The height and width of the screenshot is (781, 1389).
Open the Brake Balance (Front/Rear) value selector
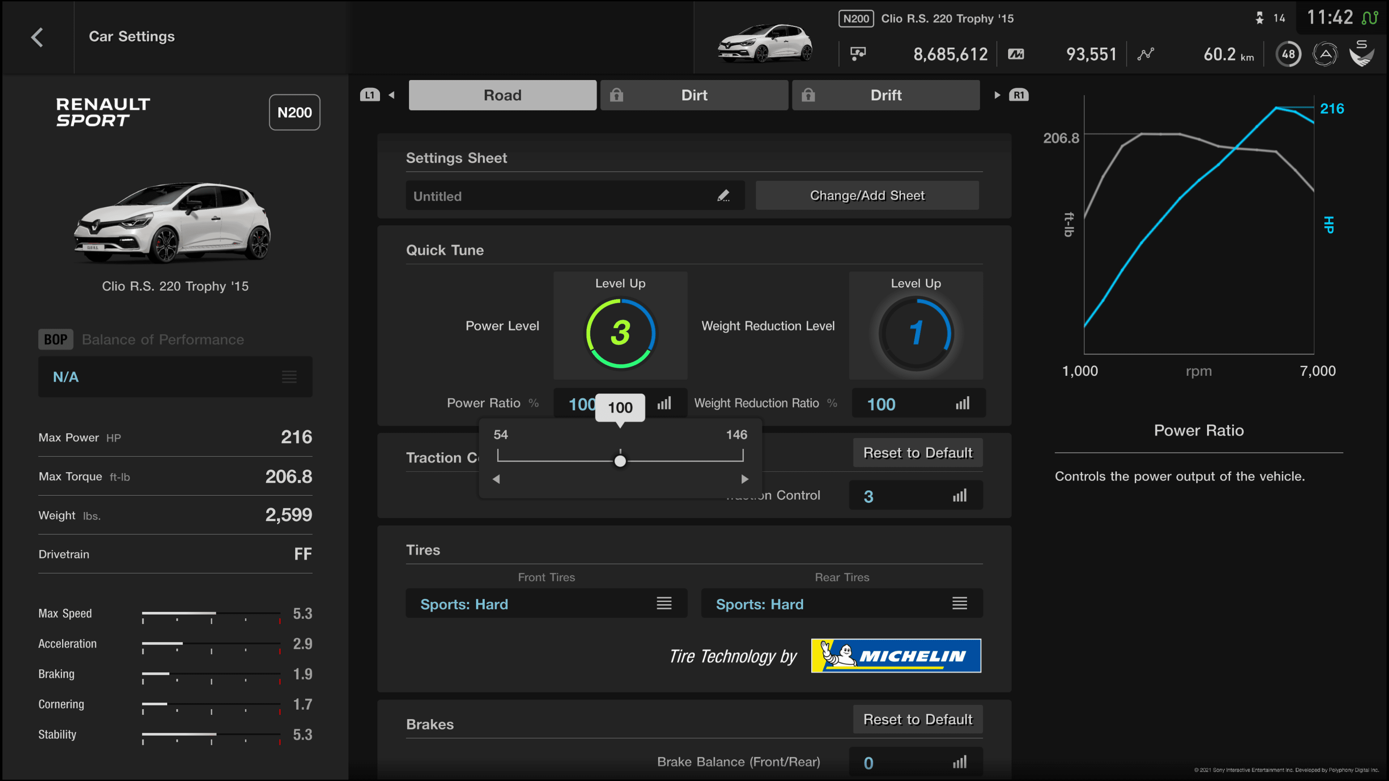916,761
